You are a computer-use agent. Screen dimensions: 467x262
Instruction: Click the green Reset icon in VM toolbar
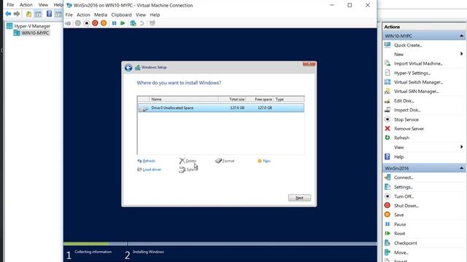click(123, 23)
